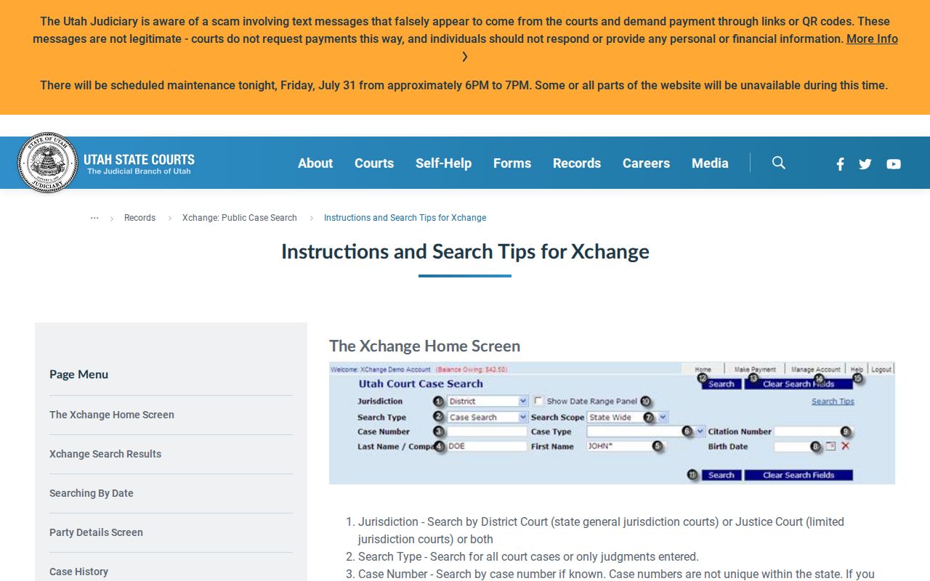
Task: Go to the Records breadcrumb
Action: pos(139,218)
